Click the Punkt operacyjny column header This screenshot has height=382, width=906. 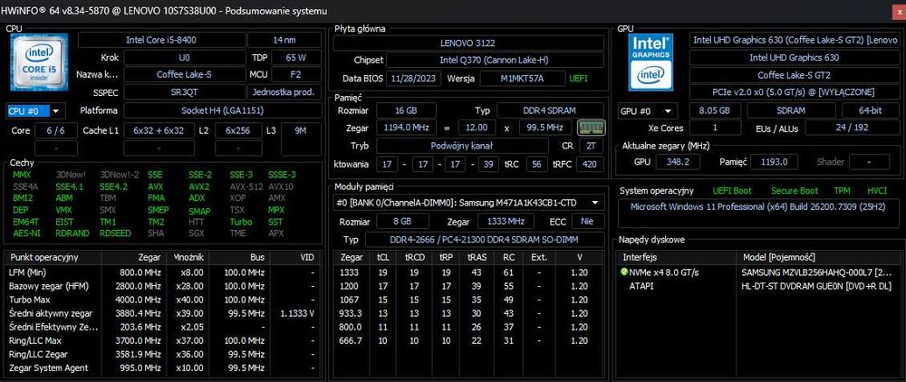pyautogui.click(x=53, y=257)
